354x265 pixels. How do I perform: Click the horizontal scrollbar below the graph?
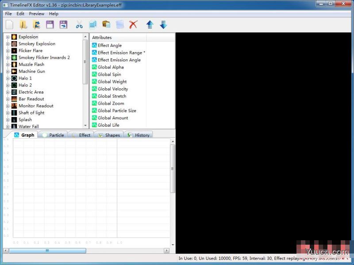point(46,250)
